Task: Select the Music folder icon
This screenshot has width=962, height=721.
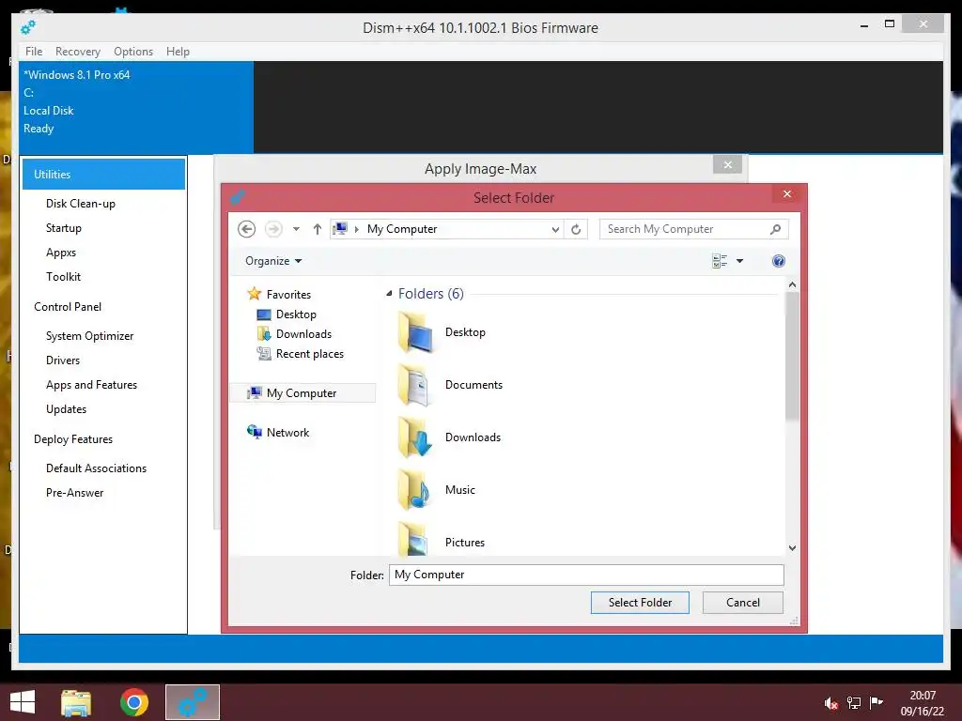Action: pyautogui.click(x=416, y=490)
